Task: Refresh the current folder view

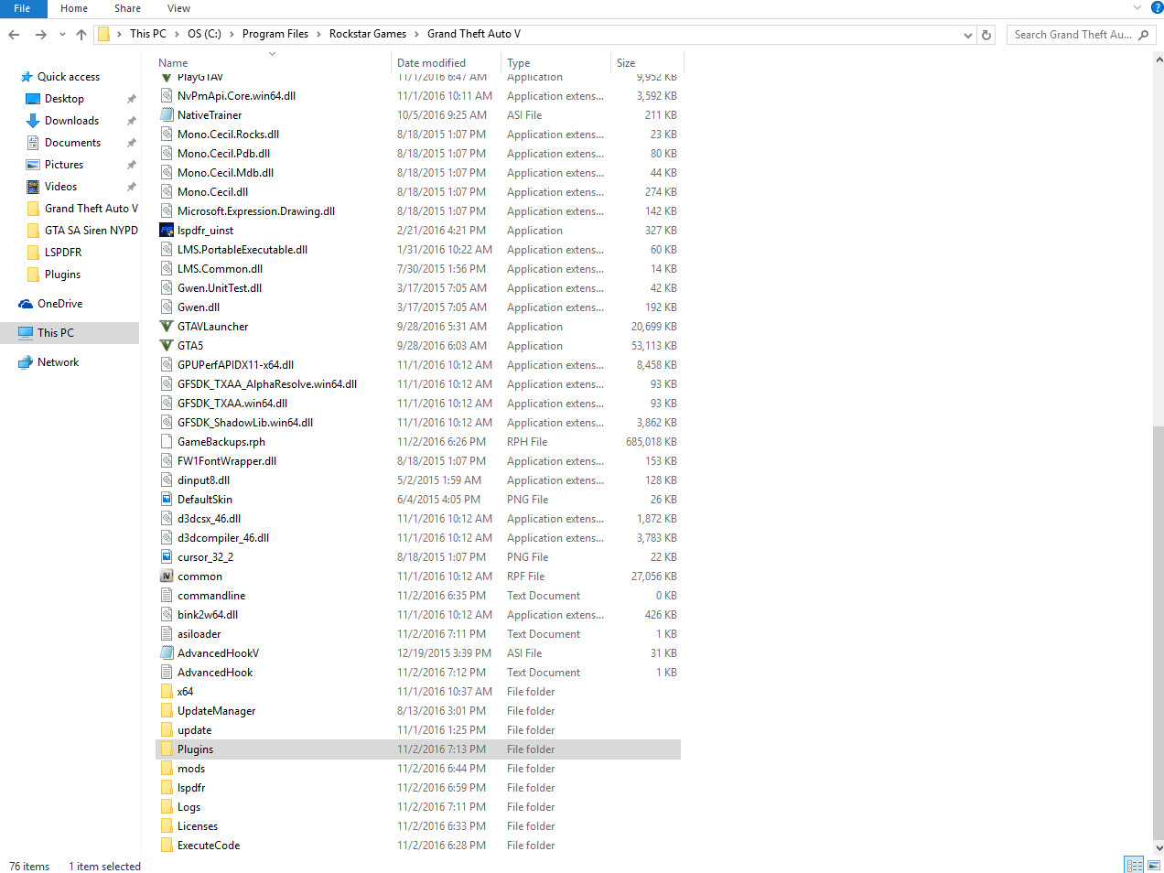Action: 986,35
